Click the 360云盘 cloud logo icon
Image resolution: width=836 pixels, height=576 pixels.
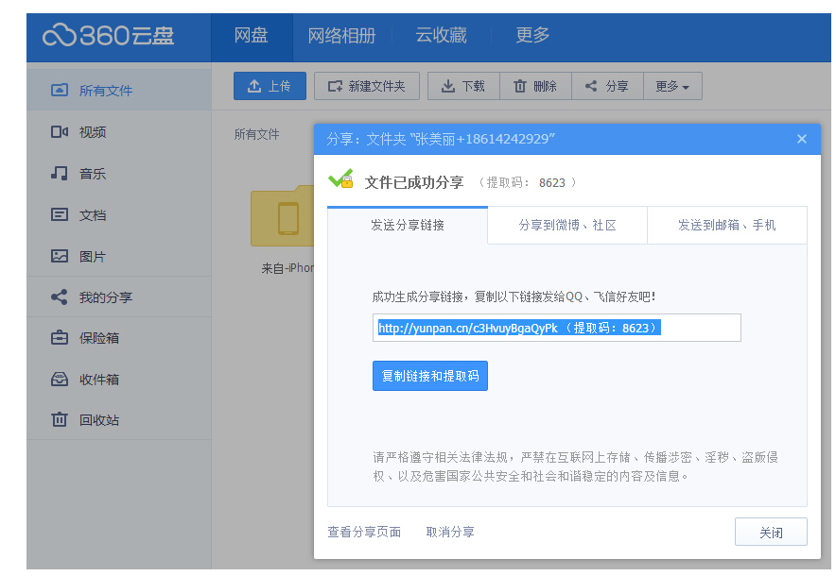(59, 35)
